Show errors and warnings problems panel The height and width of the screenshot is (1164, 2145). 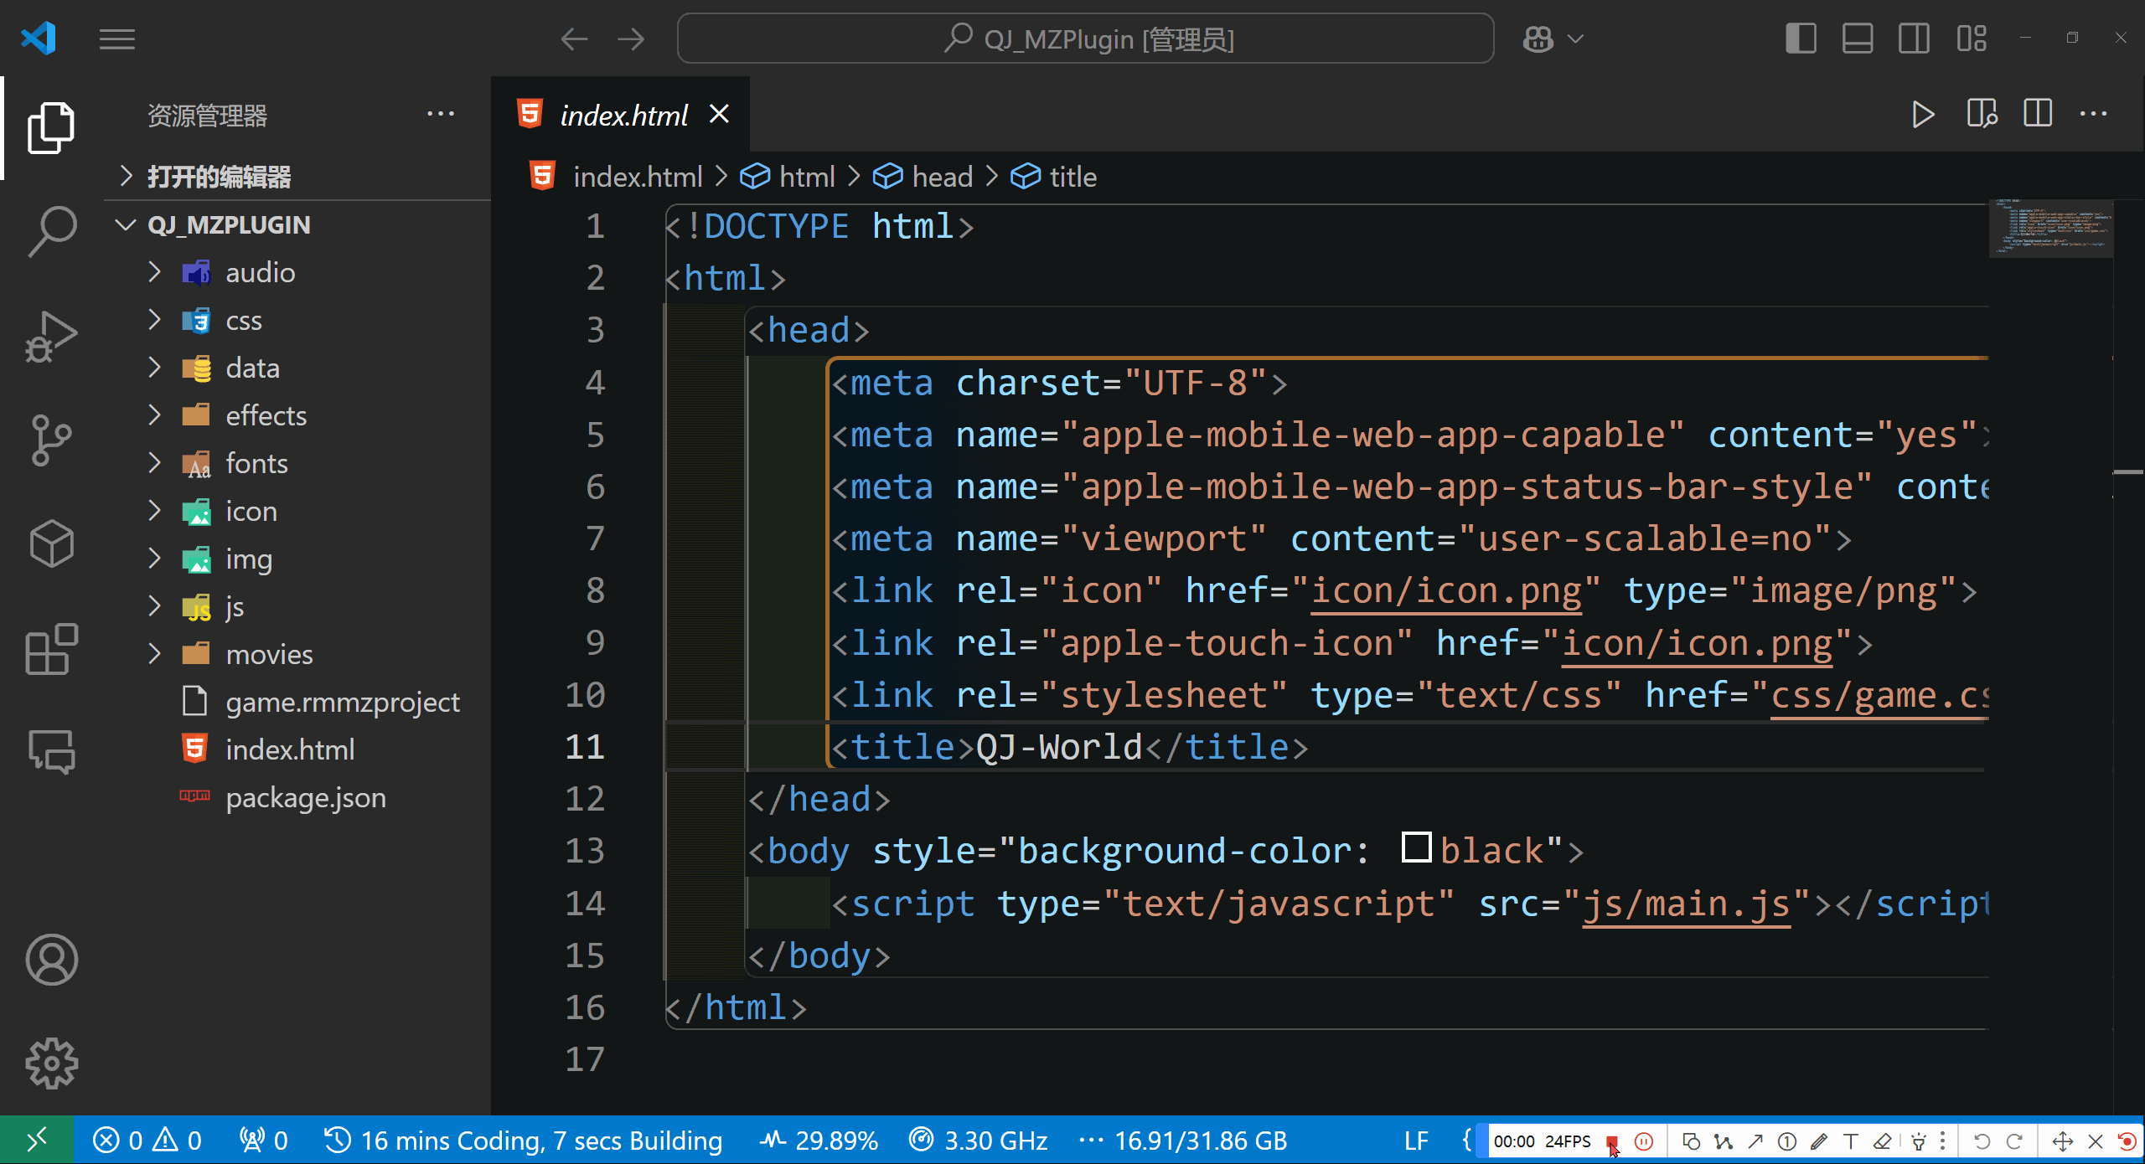147,1141
